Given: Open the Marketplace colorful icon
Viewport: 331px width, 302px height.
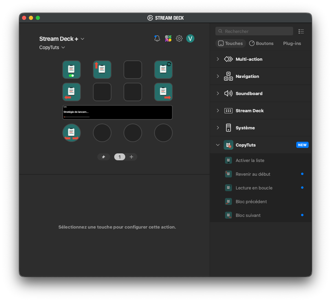Looking at the screenshot, I should click(168, 38).
